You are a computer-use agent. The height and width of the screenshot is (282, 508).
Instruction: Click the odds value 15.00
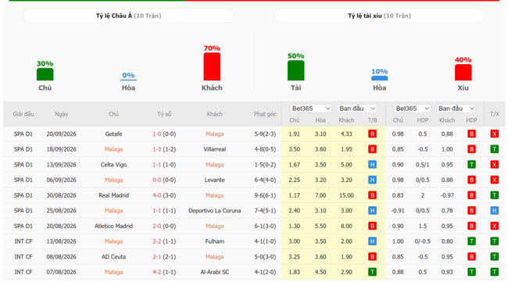point(346,195)
